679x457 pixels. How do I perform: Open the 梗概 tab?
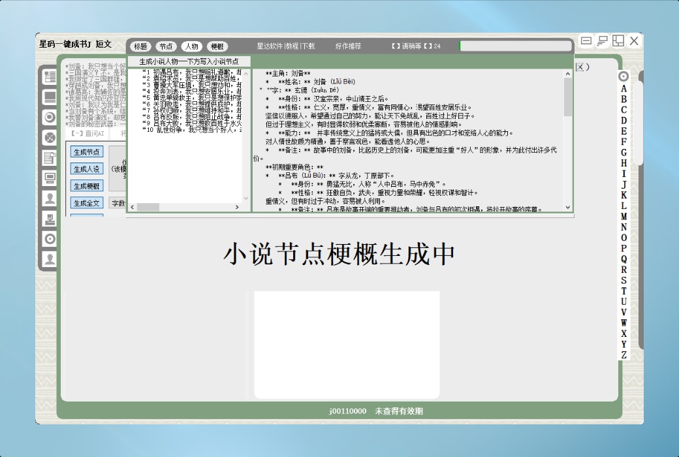click(217, 46)
